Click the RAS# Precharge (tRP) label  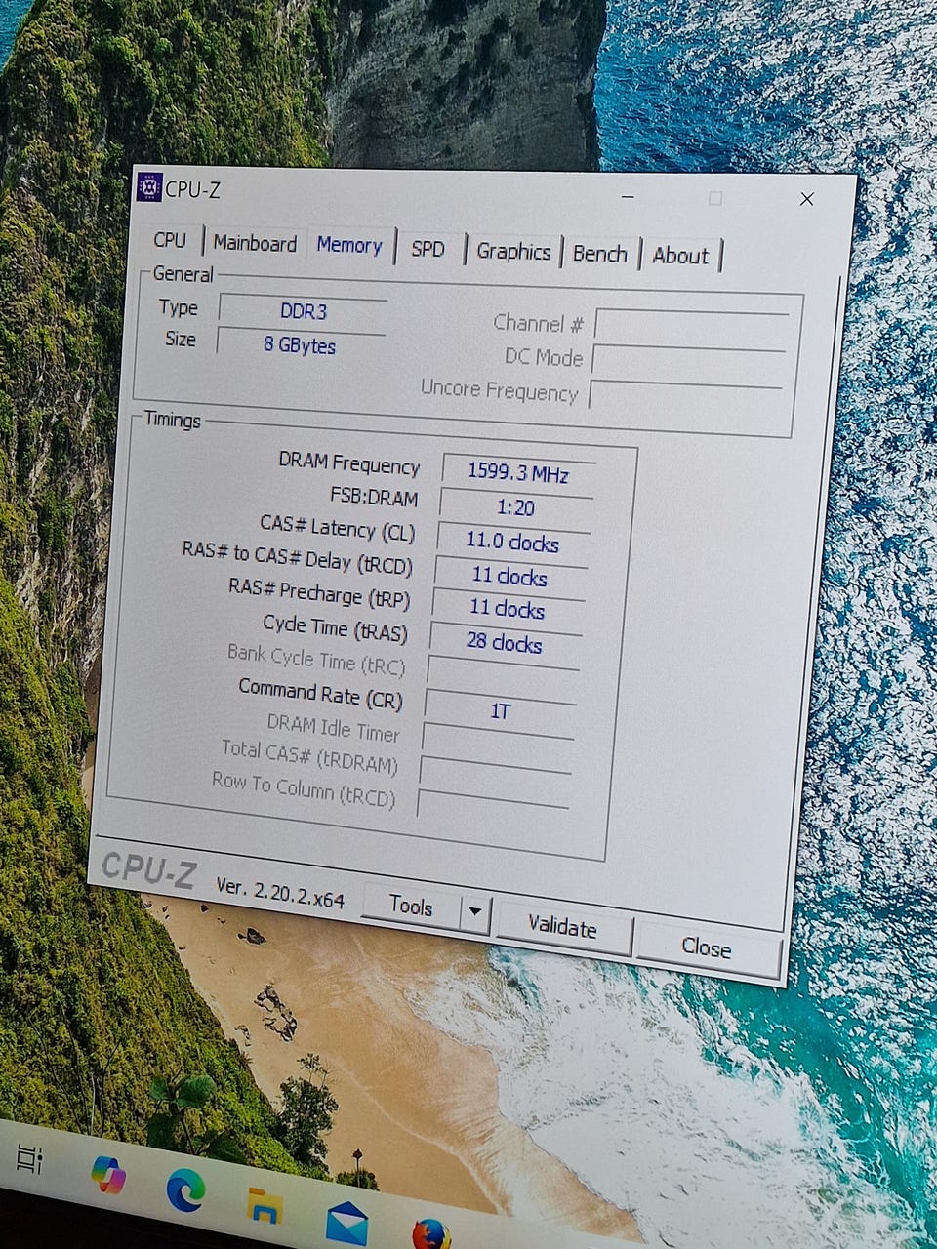tap(319, 593)
